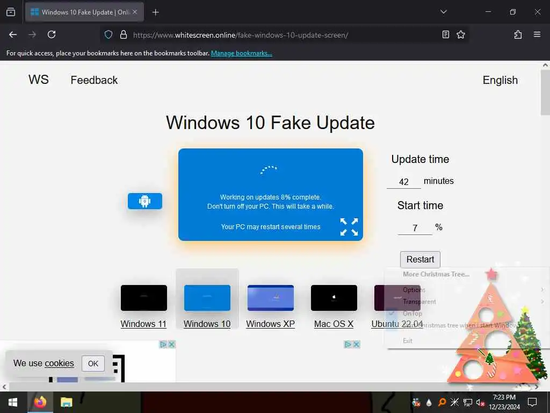Open the Firefox hamburger application menu

(x=537, y=34)
